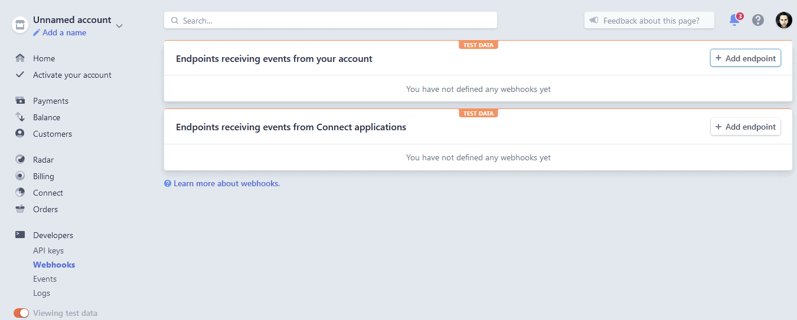Open Learn more about webhooks link
797x320 pixels.
pos(226,183)
